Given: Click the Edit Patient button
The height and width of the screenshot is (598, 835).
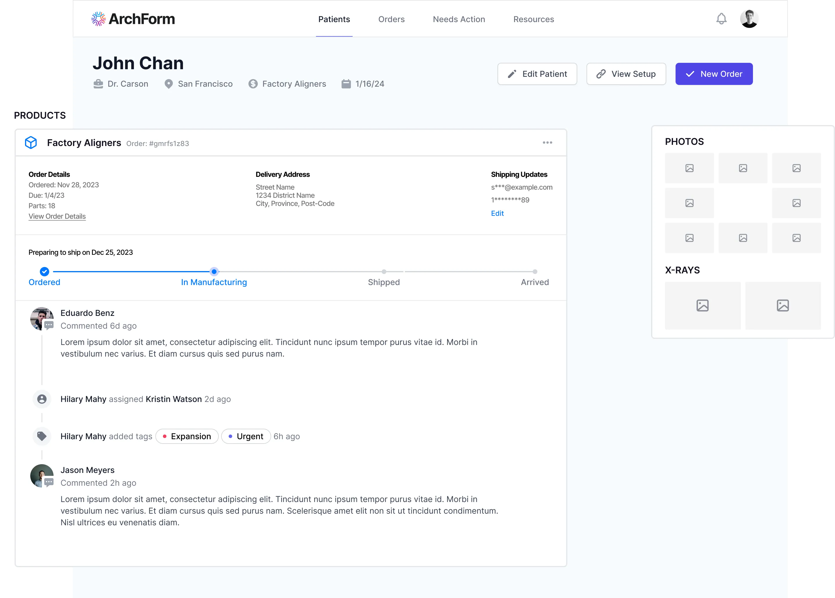Looking at the screenshot, I should 537,74.
